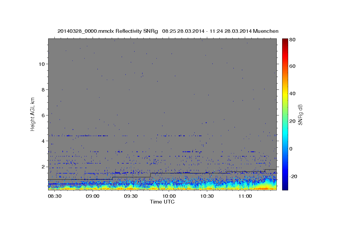Click the height tick label 4
This screenshot has width=342, height=228.
point(43,141)
